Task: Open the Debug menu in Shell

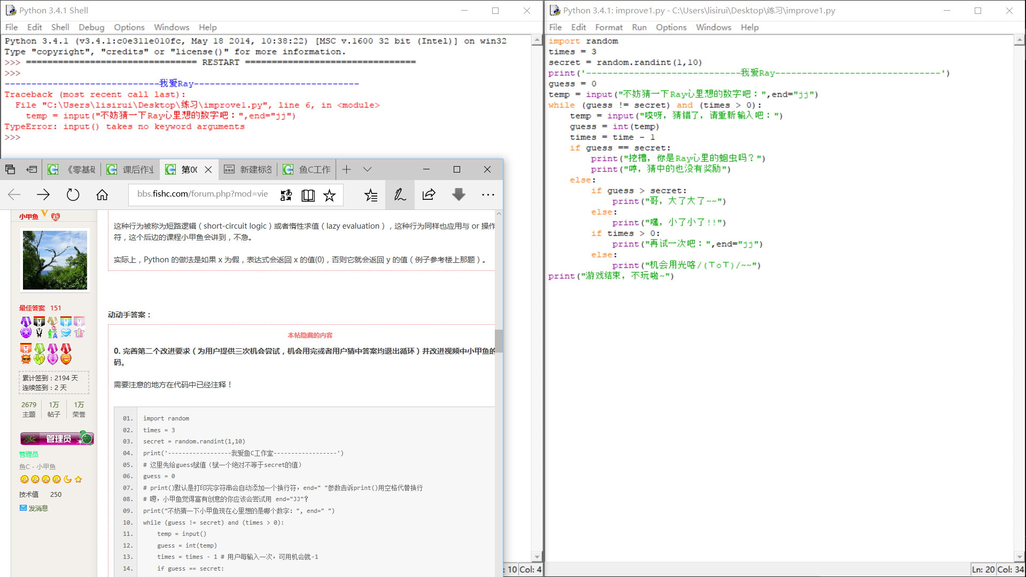Action: (x=91, y=27)
